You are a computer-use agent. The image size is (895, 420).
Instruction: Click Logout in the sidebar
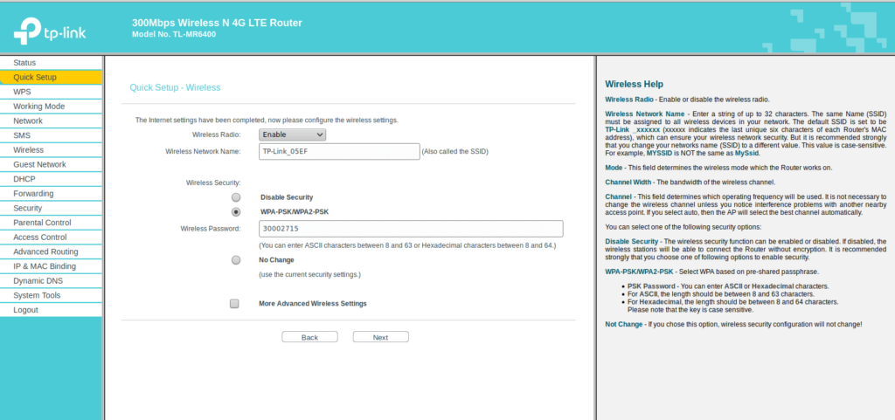coord(25,310)
